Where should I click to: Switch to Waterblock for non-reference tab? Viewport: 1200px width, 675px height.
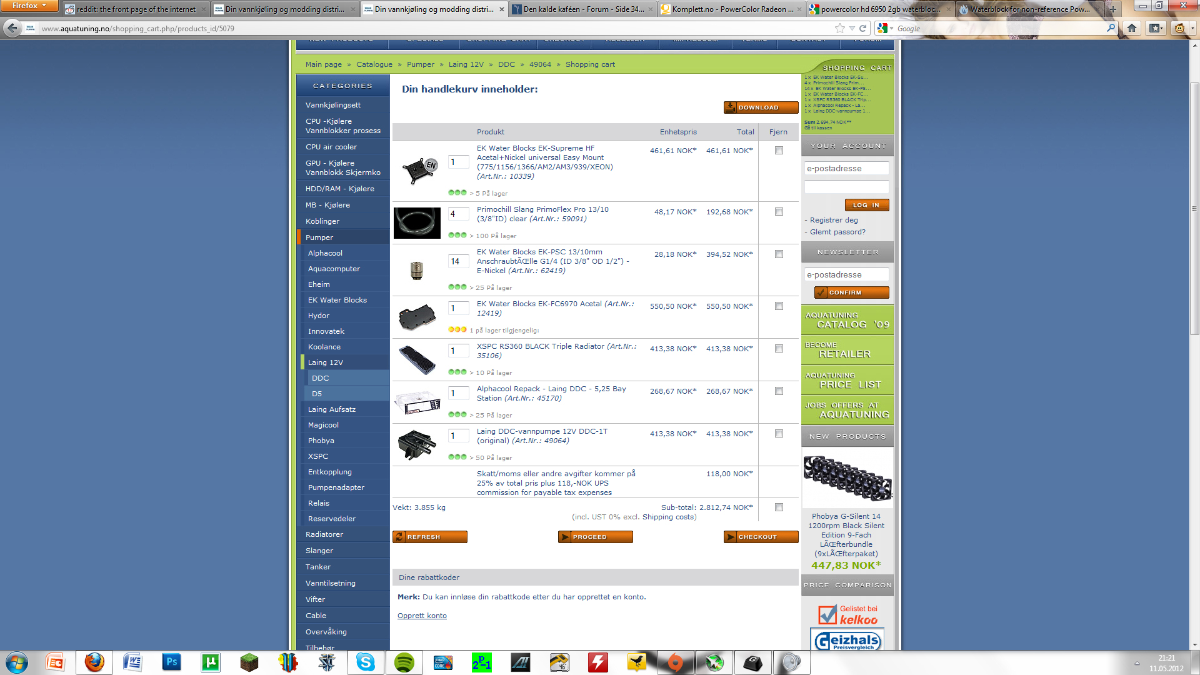1029,9
